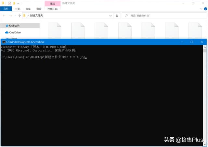Click the cmd.exe title bar icon
This screenshot has height=147, width=208.
[4, 42]
